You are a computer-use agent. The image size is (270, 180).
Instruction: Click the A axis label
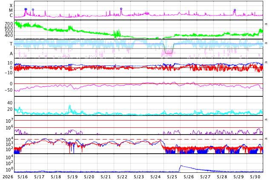pos(11,54)
